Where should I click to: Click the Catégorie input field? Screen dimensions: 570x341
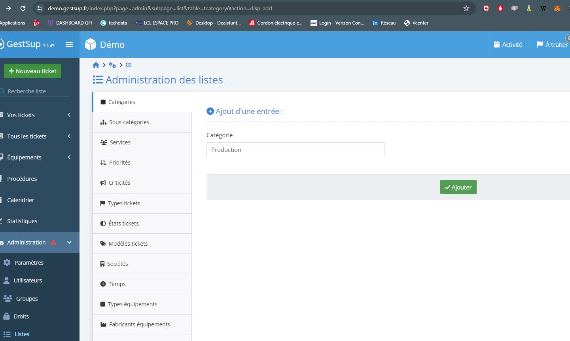[x=295, y=150]
